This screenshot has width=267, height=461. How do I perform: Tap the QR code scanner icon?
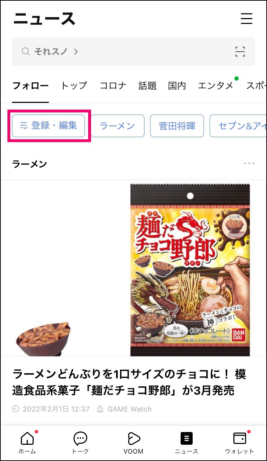coord(240,52)
